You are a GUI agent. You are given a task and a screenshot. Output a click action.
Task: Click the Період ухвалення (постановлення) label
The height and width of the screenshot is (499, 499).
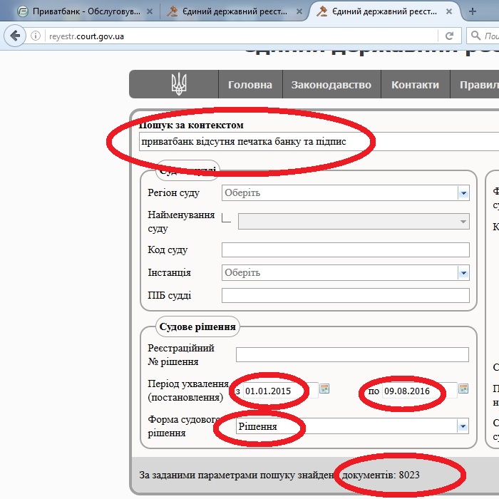point(188,391)
